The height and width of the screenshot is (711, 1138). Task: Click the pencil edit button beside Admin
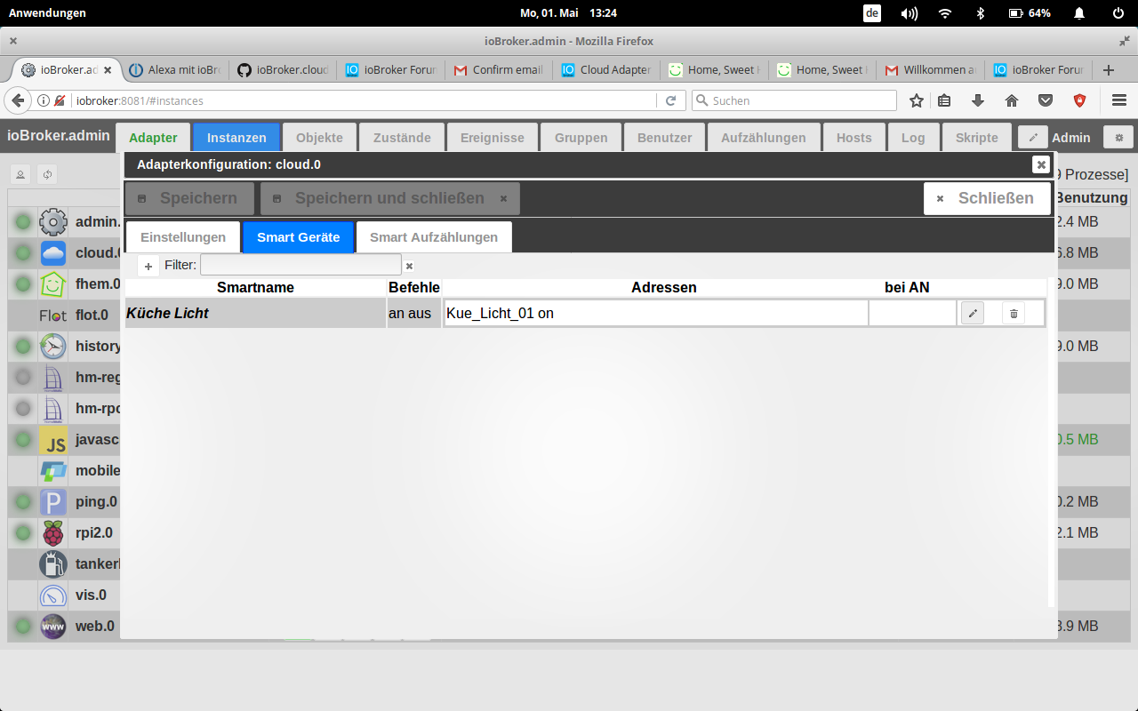click(x=1032, y=137)
